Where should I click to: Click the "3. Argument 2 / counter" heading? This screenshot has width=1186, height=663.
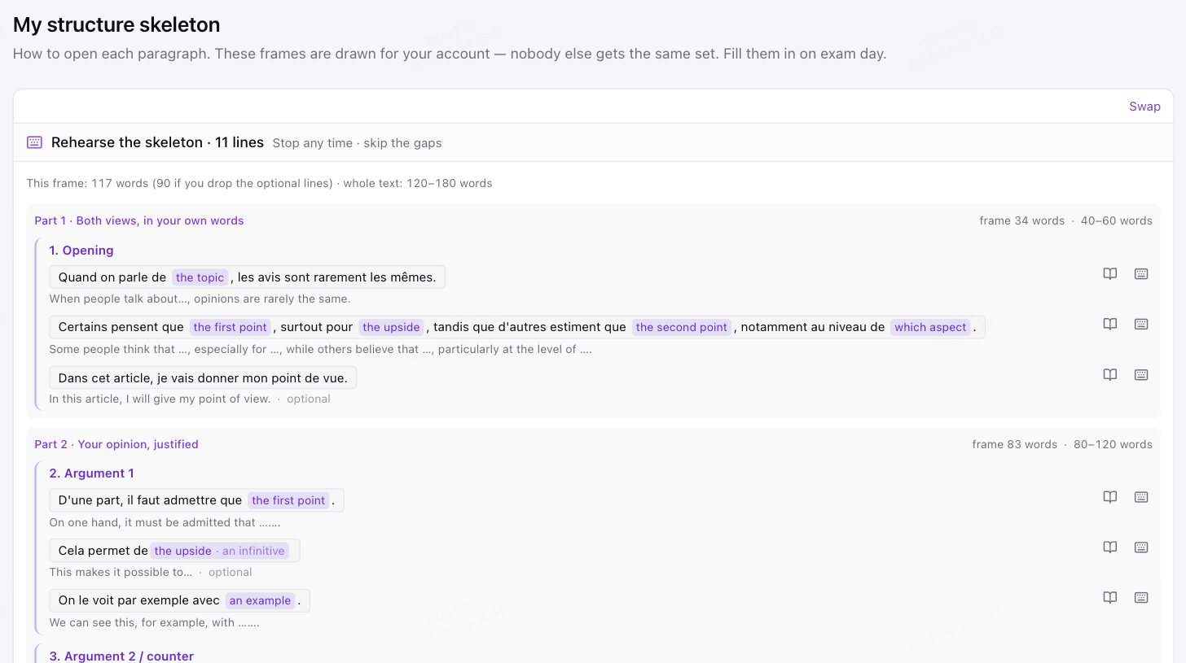(121, 656)
